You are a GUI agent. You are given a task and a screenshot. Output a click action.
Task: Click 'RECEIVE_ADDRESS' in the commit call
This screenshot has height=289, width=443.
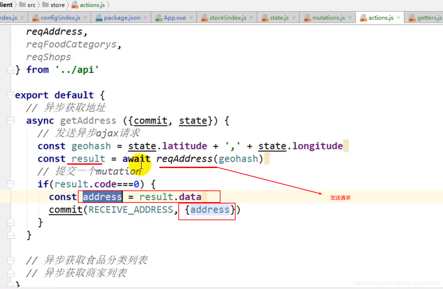coord(131,210)
